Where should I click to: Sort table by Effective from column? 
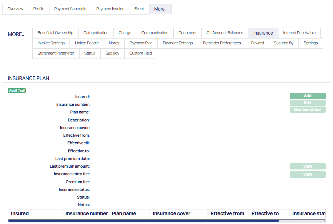(227, 213)
